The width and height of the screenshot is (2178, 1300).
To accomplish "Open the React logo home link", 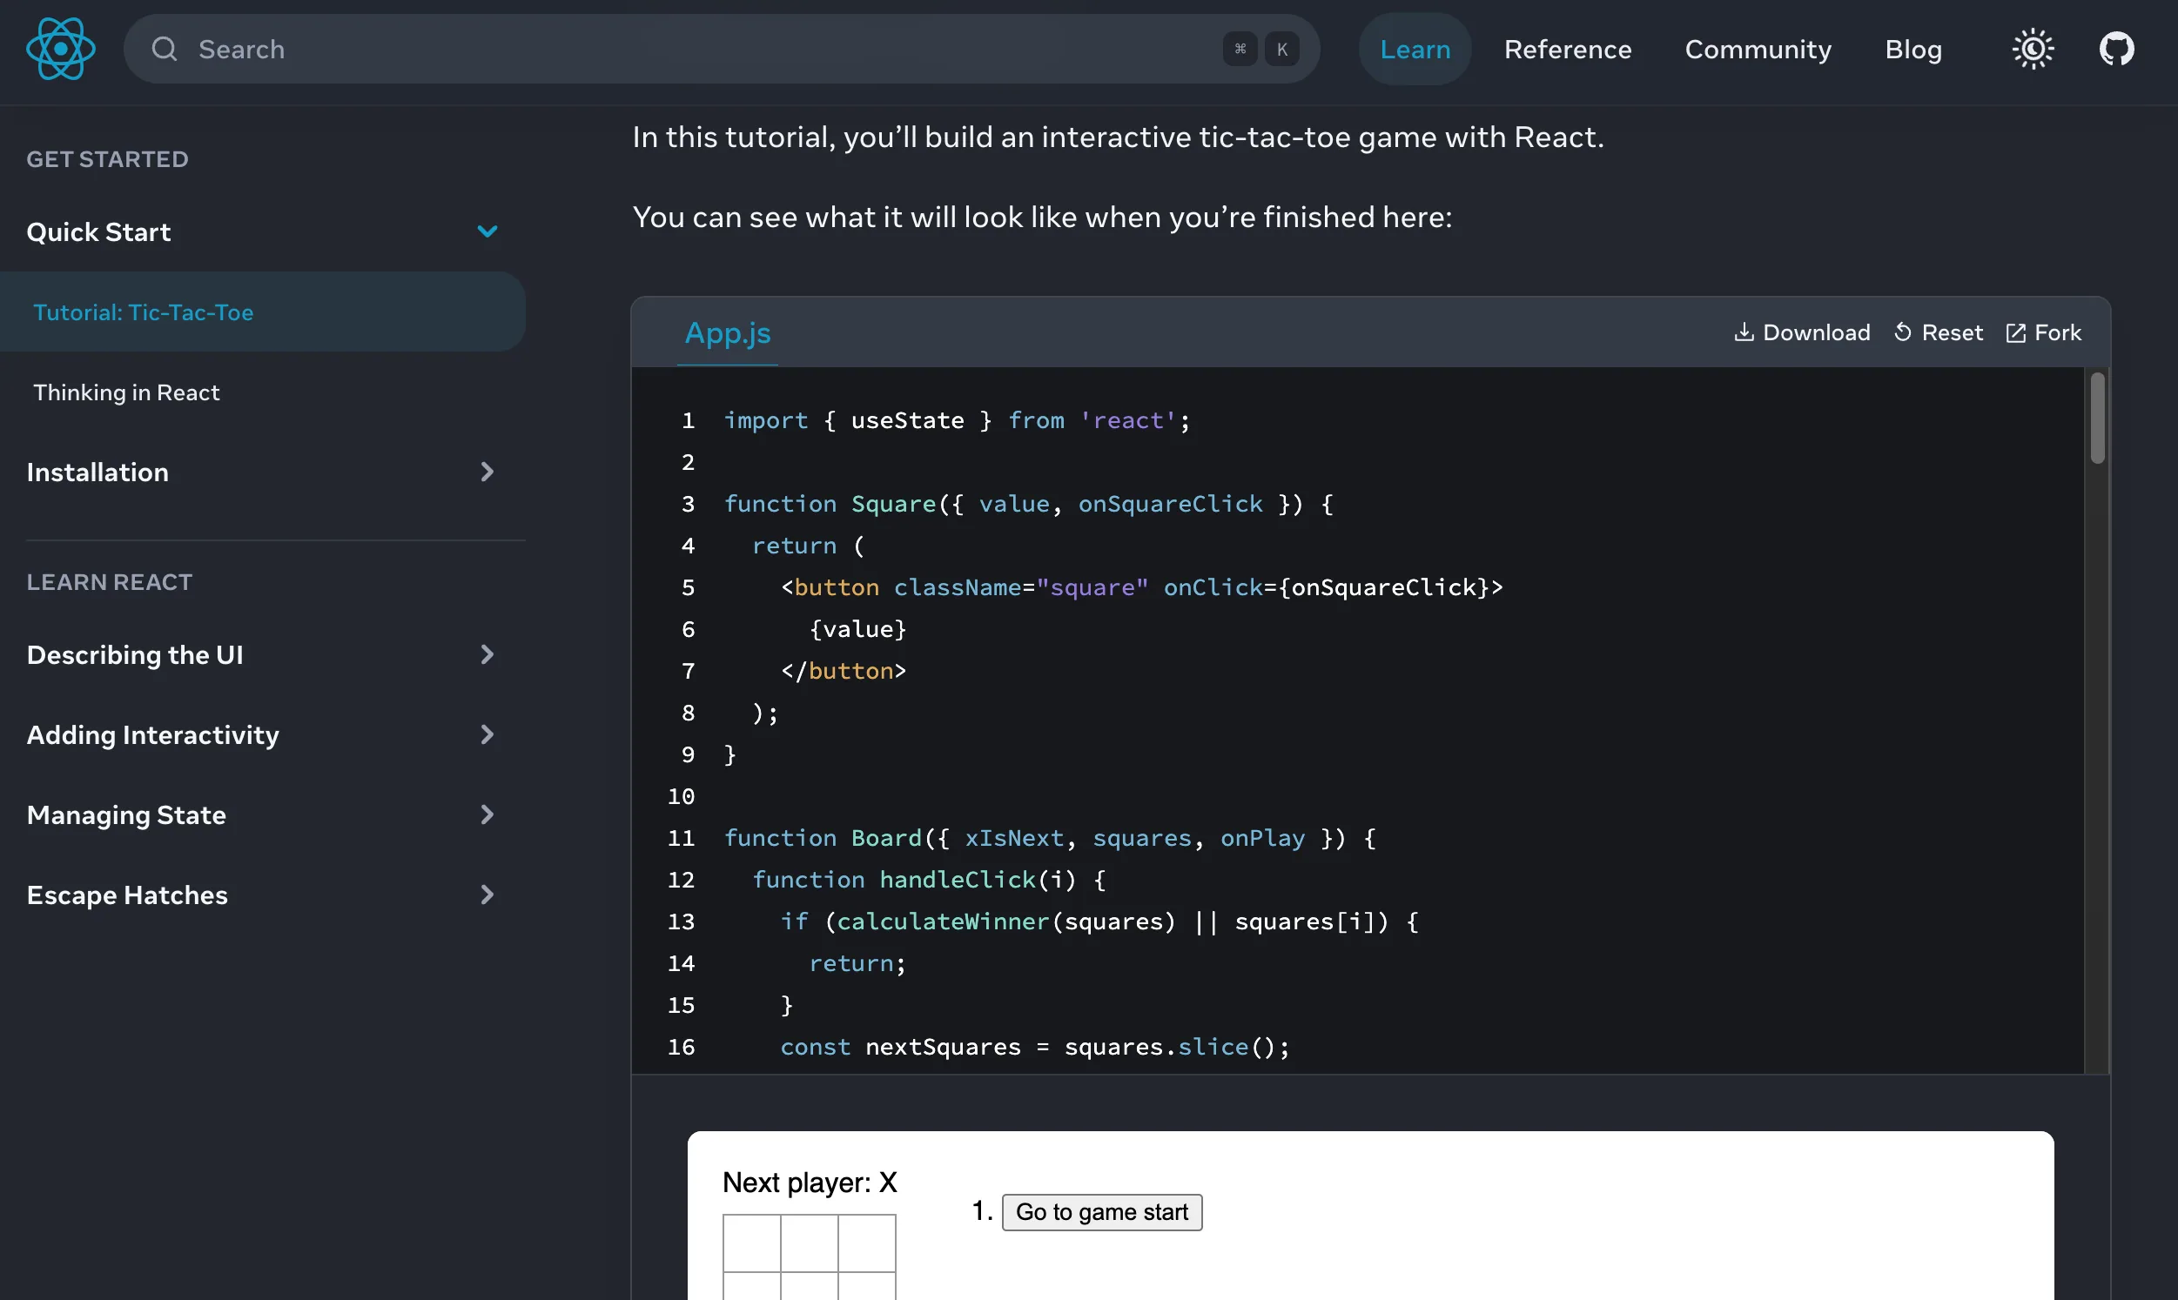I will point(60,49).
